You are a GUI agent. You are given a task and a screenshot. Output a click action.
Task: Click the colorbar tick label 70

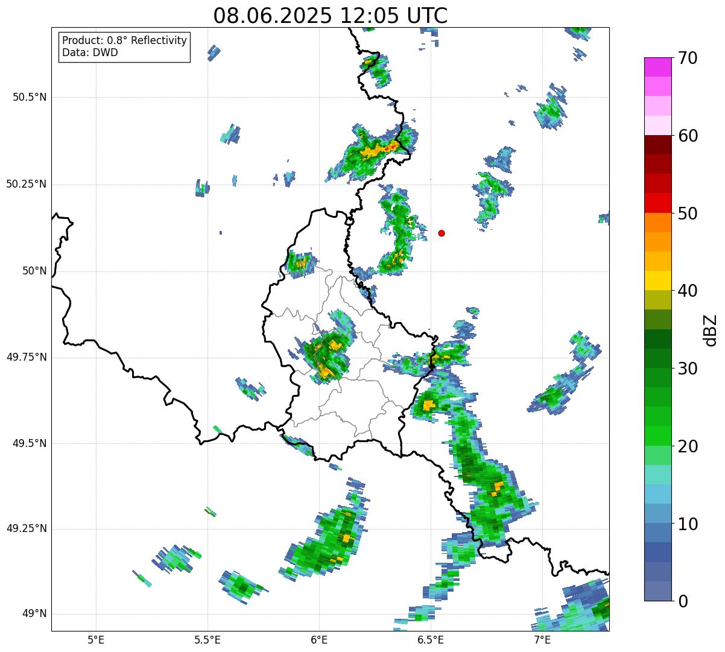688,58
